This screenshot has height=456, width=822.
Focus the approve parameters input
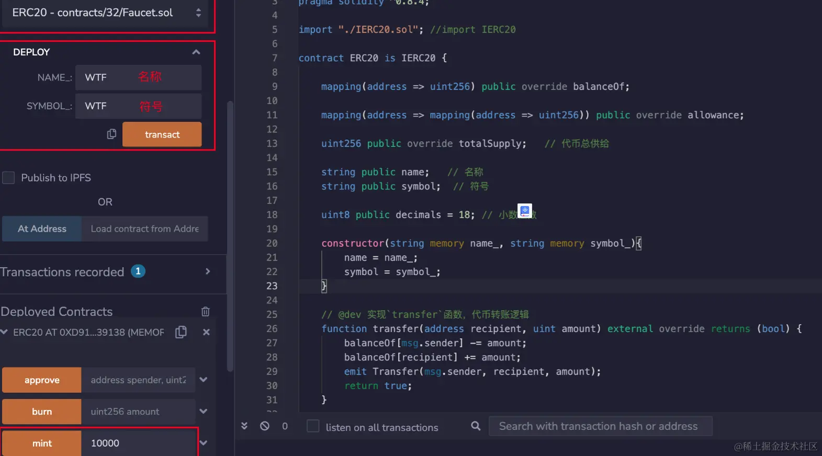point(138,380)
